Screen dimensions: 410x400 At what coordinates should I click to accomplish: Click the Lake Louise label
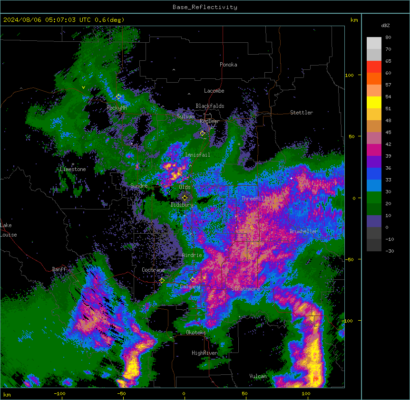(x=9, y=230)
